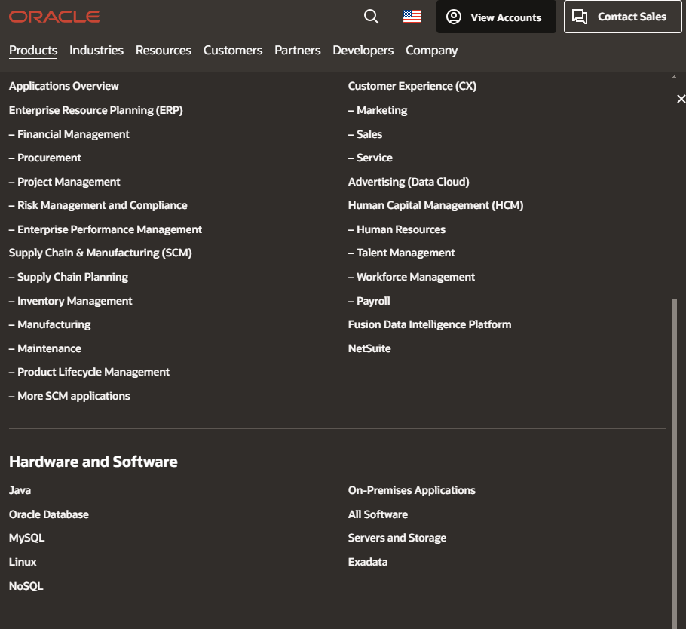Click the menu's vertical scrollbar thumb
Screen dimensions: 686x629
click(x=674, y=463)
